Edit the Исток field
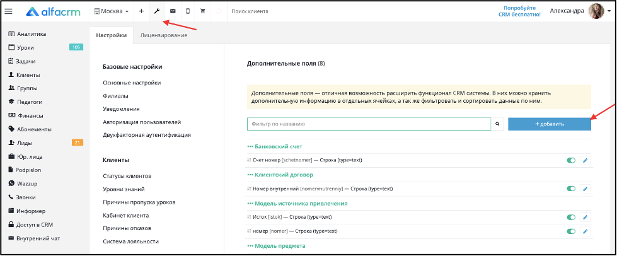 click(x=585, y=217)
